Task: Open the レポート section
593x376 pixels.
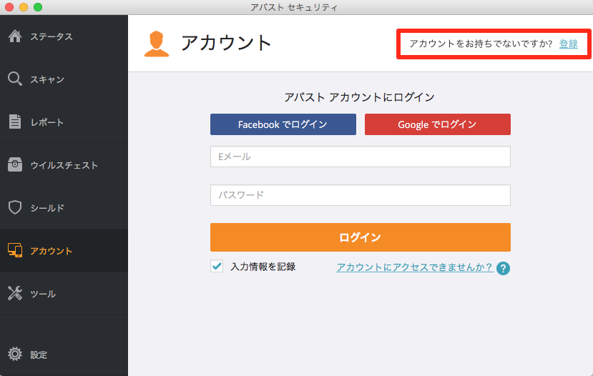Action: pyautogui.click(x=64, y=122)
